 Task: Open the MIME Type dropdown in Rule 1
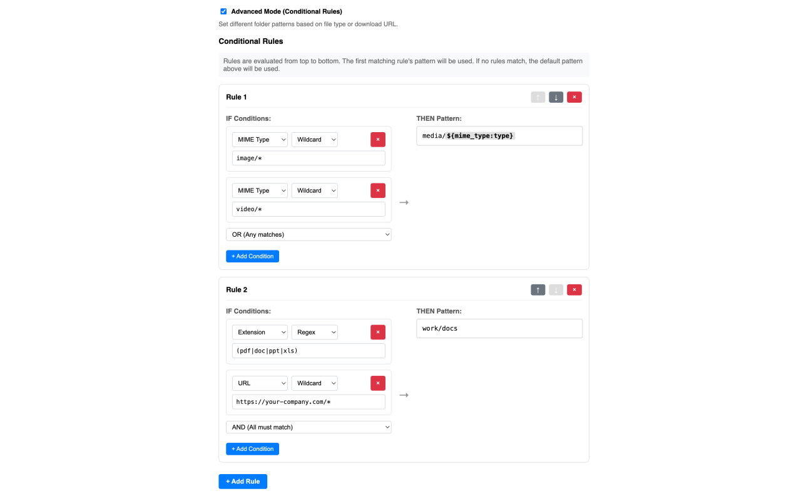(x=260, y=139)
